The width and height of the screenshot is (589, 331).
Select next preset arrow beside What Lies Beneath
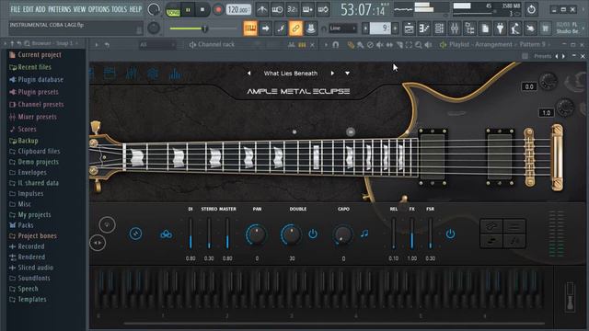332,74
